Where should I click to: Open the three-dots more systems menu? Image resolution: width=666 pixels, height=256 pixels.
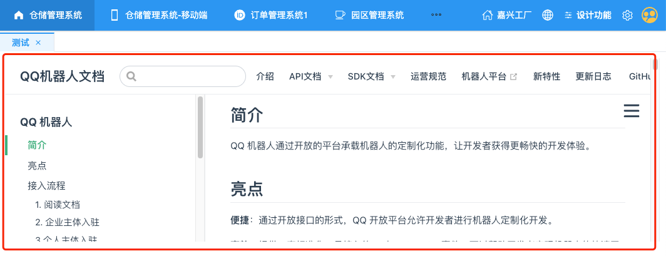(436, 15)
